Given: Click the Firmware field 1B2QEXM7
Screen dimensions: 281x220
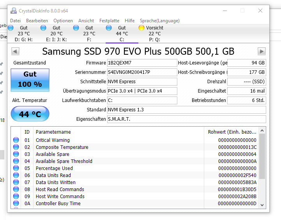Looking at the screenshot, I should click(142, 63).
